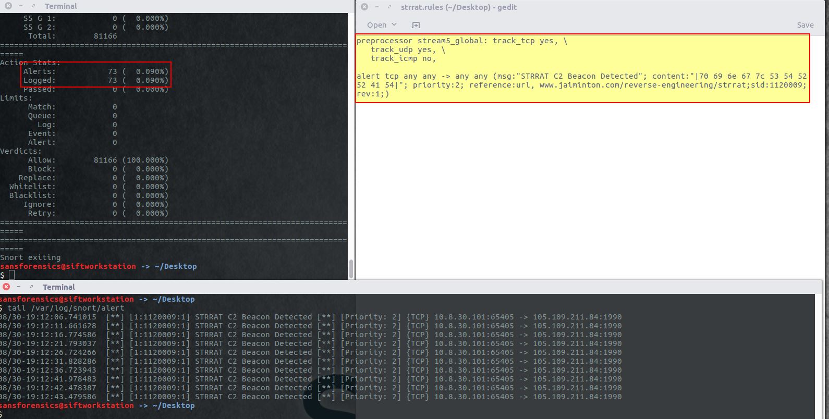The image size is (829, 419).
Task: Click the alert row timestamped 19:12:31.828286
Action: click(311, 361)
